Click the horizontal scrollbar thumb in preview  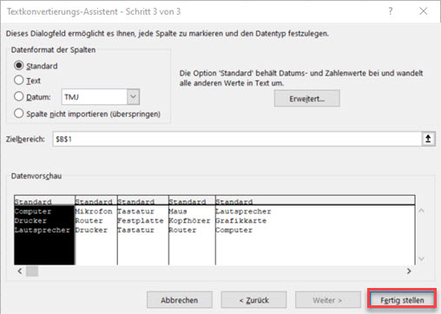(x=32, y=271)
